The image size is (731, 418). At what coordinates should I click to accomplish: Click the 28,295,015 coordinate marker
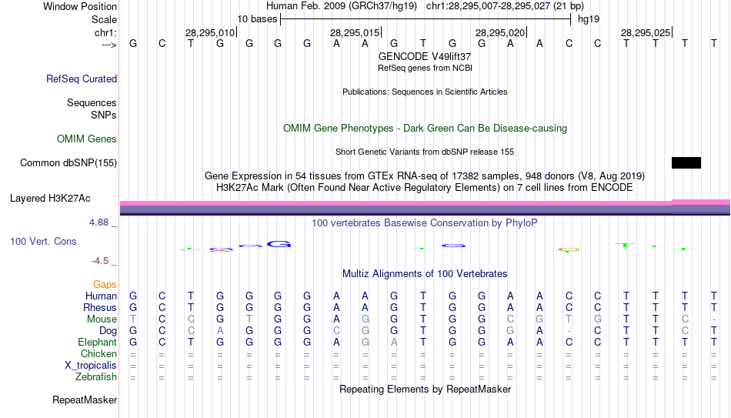(355, 32)
